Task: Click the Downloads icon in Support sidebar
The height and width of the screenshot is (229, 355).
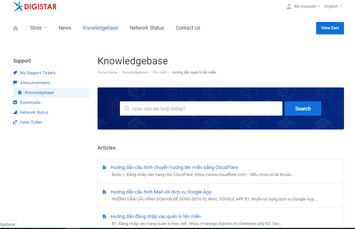Action: (15, 102)
